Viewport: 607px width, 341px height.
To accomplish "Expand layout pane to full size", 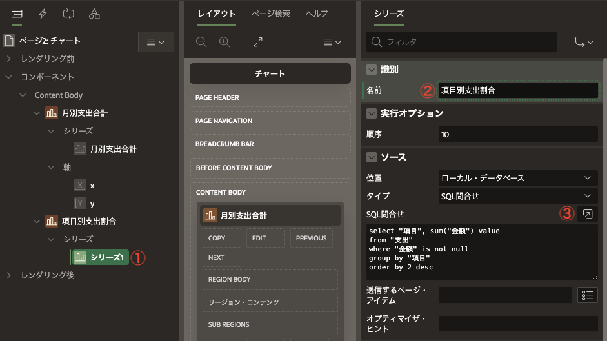I will [258, 42].
